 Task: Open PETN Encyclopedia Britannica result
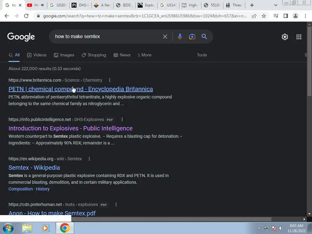tap(80, 89)
